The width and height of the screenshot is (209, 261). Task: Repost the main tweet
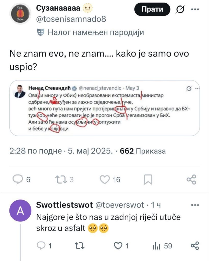(62, 179)
